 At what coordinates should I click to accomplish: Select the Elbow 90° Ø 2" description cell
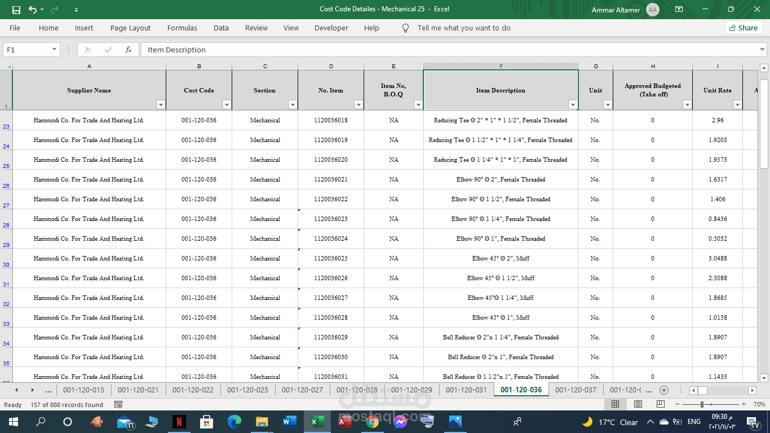coord(501,179)
